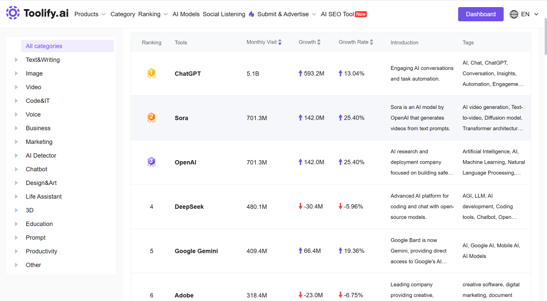Image resolution: width=547 pixels, height=301 pixels.
Task: Expand the Chatbot category arrow
Action: (16, 169)
